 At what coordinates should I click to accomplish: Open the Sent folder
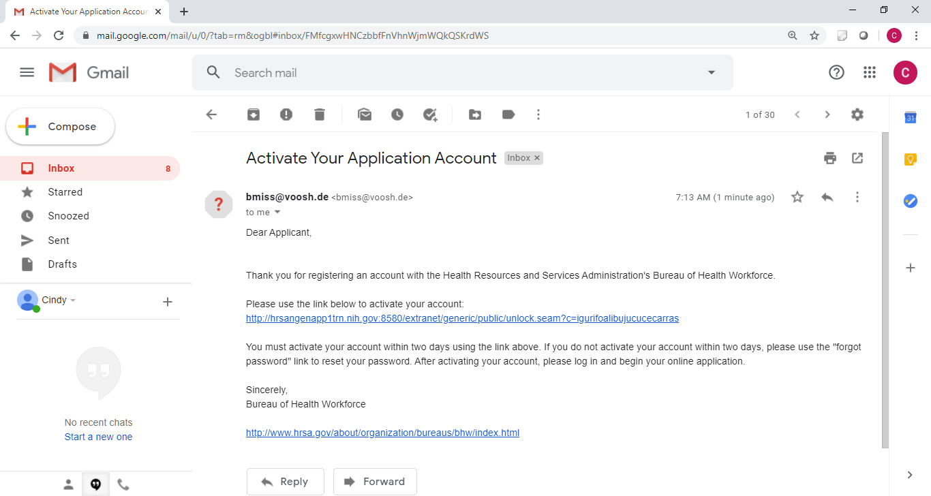click(x=59, y=240)
